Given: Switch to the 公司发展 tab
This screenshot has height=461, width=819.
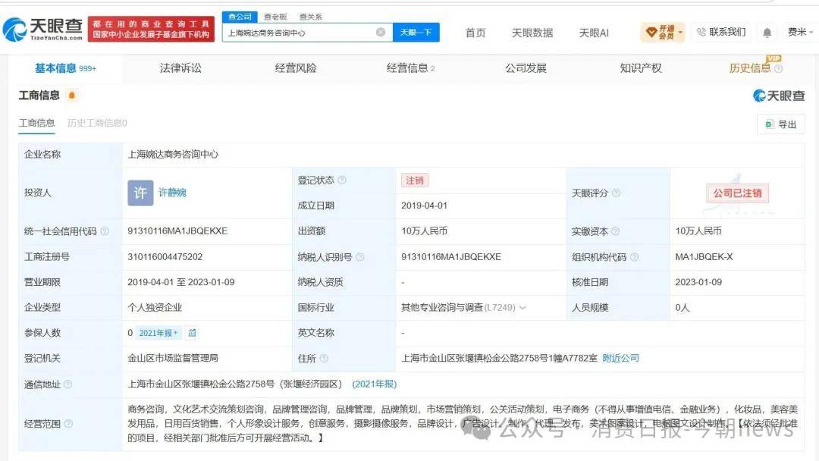Looking at the screenshot, I should pos(526,68).
